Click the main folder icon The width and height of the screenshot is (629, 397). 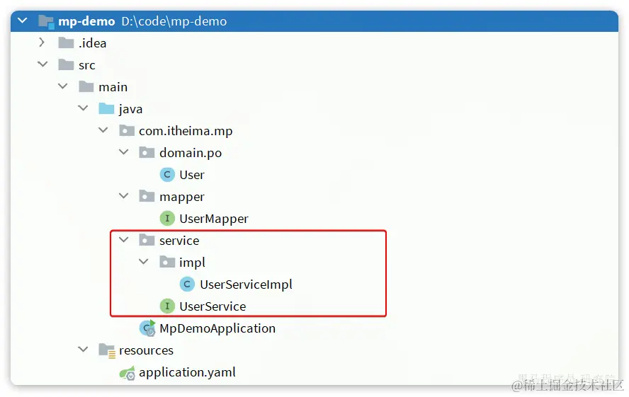pyautogui.click(x=86, y=86)
